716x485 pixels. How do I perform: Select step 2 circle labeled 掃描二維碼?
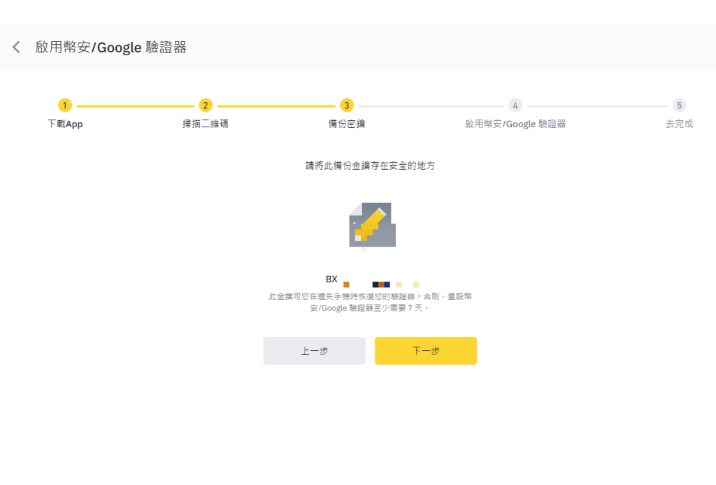pyautogui.click(x=206, y=105)
